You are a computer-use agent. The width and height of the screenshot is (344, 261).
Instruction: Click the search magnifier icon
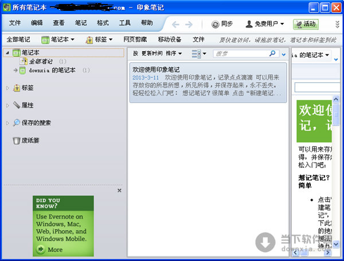272,53
